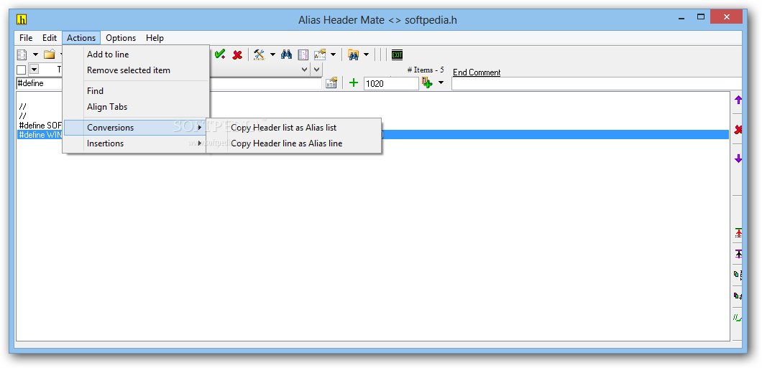
Task: Choose Copy Header list as Alias list
Action: (x=293, y=128)
